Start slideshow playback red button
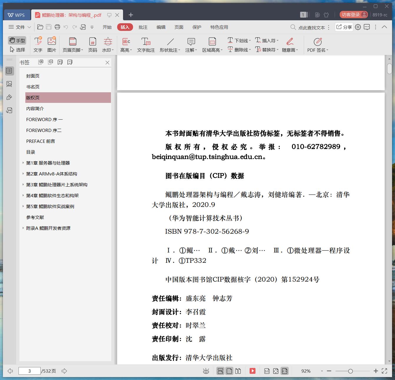This screenshot has height=380, width=395. tap(253, 371)
